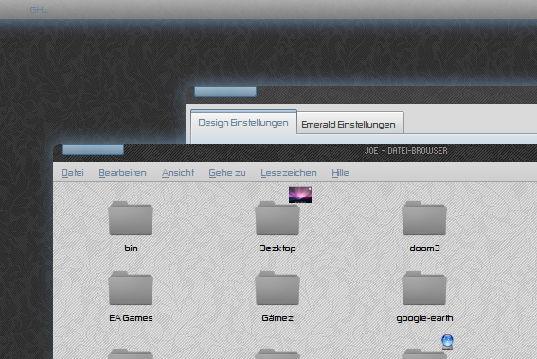Click the purple wallpaper emblem on Dezktop
Viewport: 537px width, 359px height.
300,195
